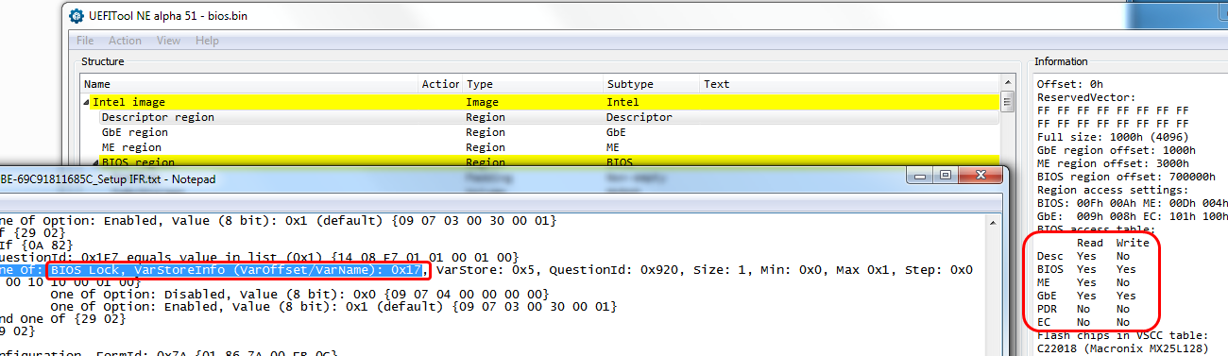This screenshot has height=356, width=1228.
Task: Minimize the Notepad window
Action: click(918, 177)
